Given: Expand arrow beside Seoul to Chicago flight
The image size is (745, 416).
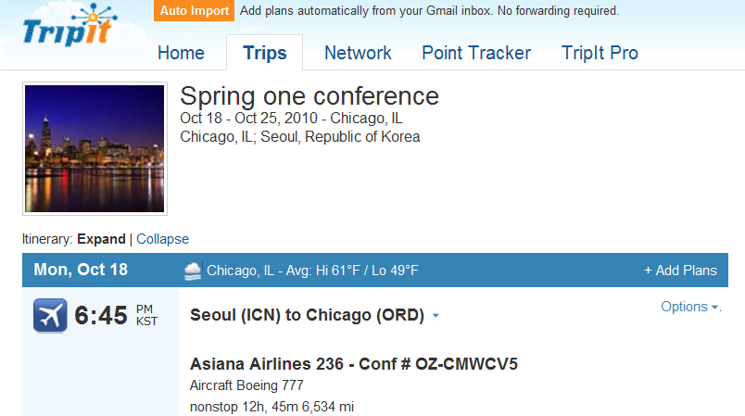Looking at the screenshot, I should pos(436,315).
